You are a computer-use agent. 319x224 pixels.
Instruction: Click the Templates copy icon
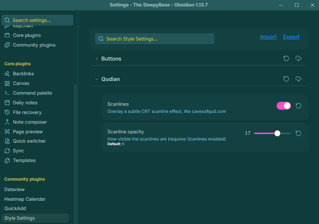(7, 161)
